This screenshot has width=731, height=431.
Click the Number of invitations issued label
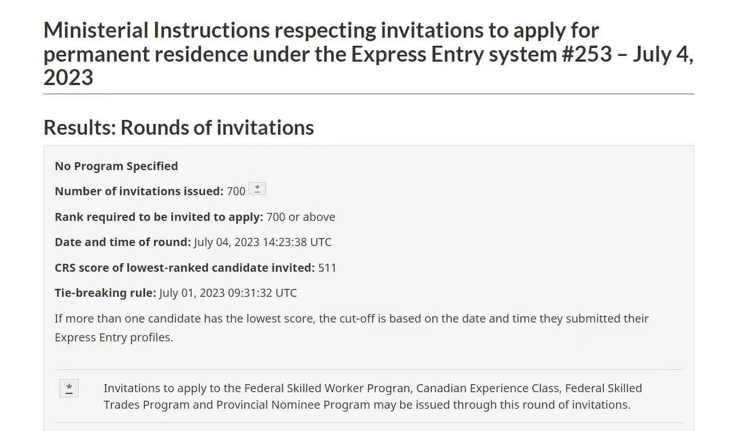click(139, 191)
